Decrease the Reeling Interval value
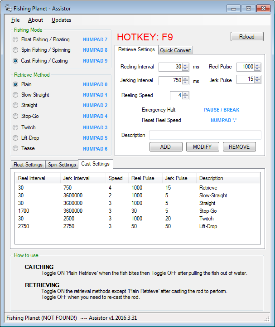Screen dimensions: 275x327 (185, 69)
